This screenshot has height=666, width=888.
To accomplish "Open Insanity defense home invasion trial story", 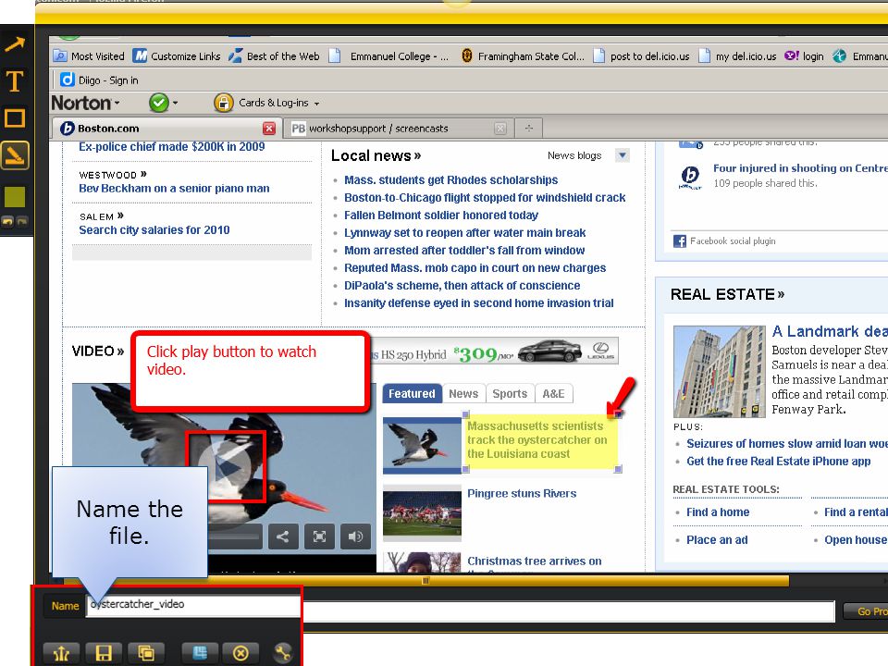I will pyautogui.click(x=479, y=303).
